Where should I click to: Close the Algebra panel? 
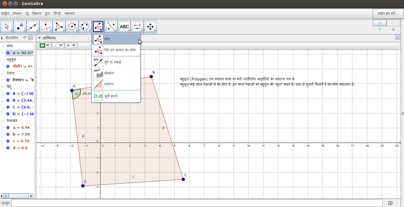pos(30,38)
